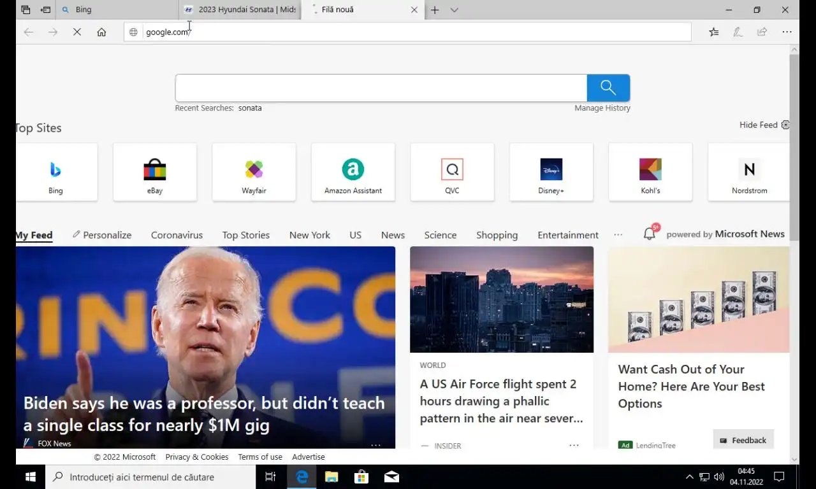
Task: Open Privacy & Cookies link
Action: [x=197, y=457]
